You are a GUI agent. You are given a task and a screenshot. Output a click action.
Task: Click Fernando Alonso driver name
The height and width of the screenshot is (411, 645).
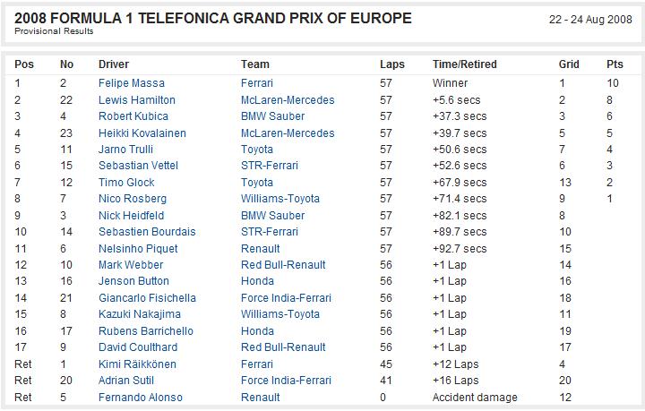click(x=141, y=398)
